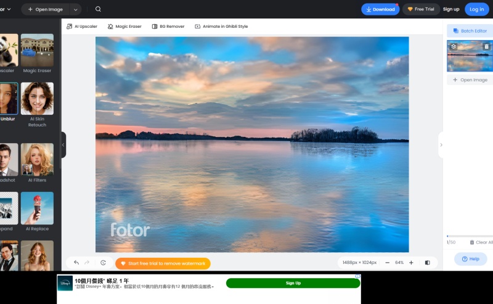Open the expand tool thumbnail

9,208
